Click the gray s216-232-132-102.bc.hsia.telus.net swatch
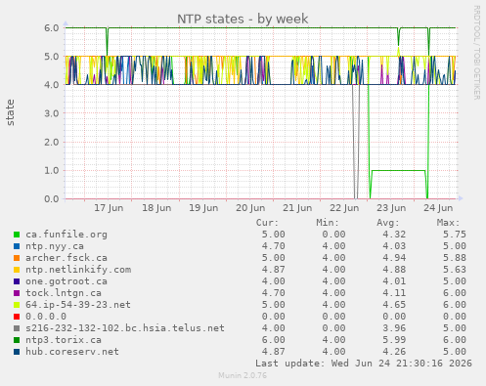The image size is (486, 386). (17, 328)
